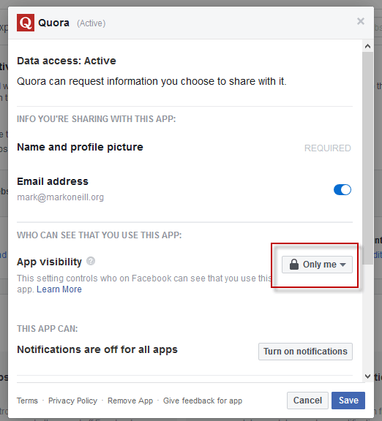
Task: Click the scrollbar up arrow
Action: pyautogui.click(x=367, y=46)
